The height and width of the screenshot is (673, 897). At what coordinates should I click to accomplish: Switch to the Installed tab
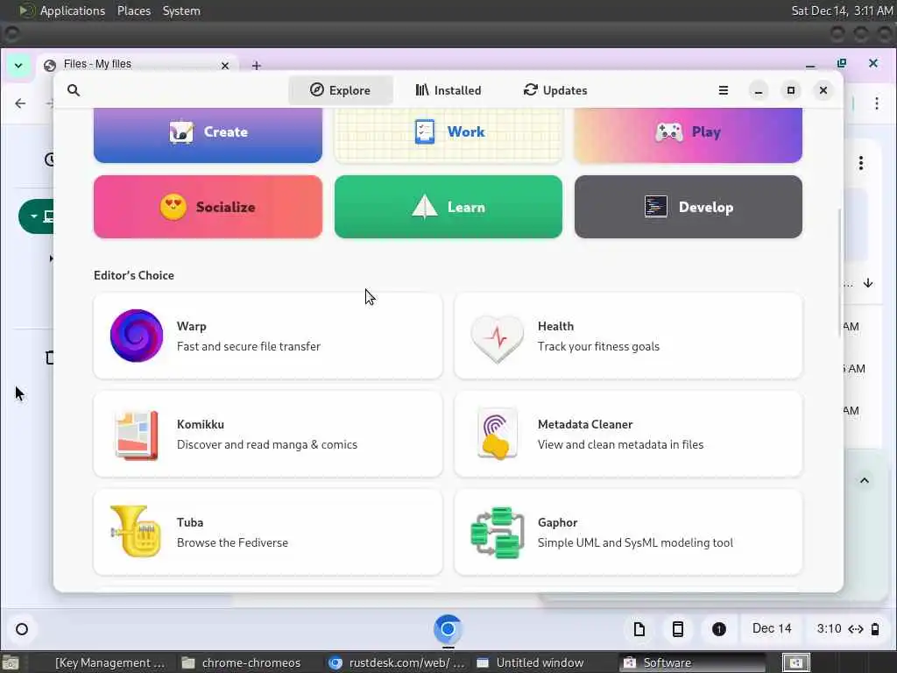coord(448,90)
